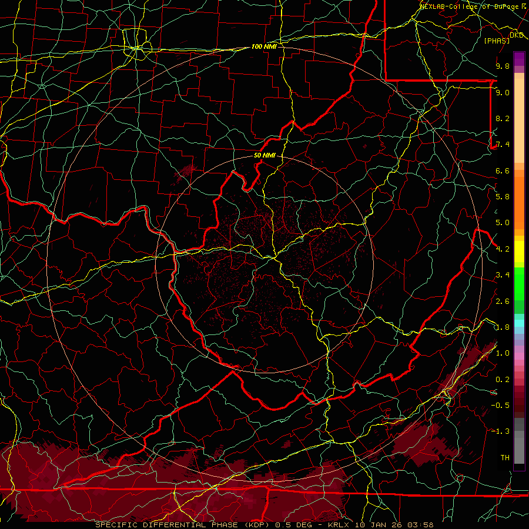529x529 pixels.
Task: Click the 3.4 scale value
Action: pos(503,275)
